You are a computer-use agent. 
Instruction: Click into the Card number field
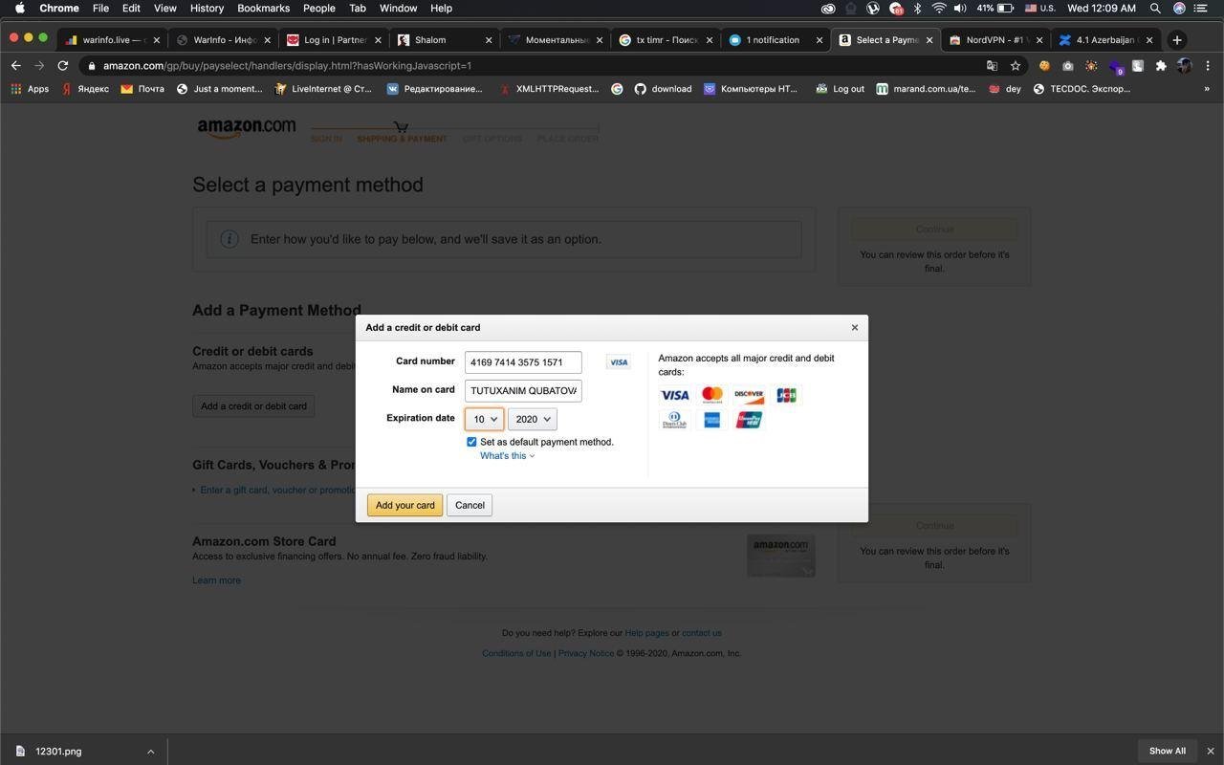[523, 362]
